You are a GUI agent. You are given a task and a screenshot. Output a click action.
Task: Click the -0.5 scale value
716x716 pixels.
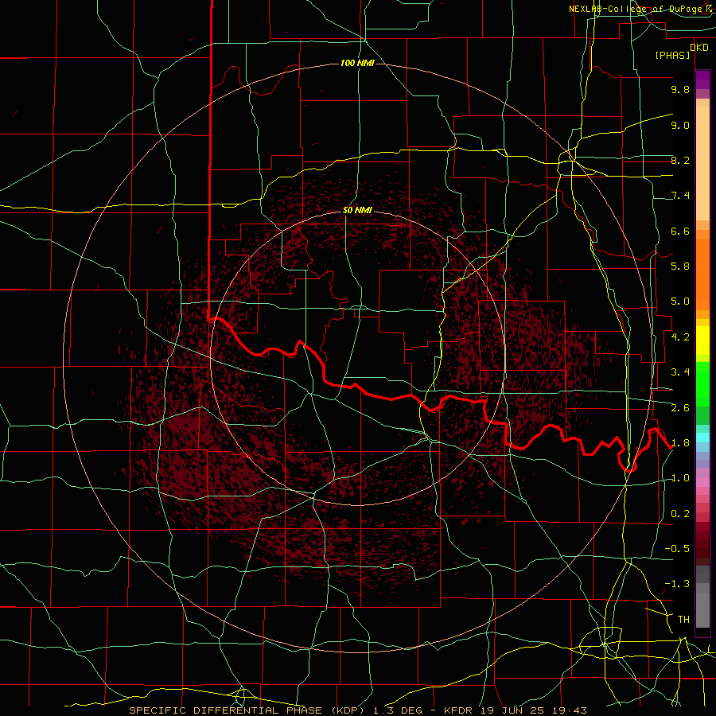(677, 549)
